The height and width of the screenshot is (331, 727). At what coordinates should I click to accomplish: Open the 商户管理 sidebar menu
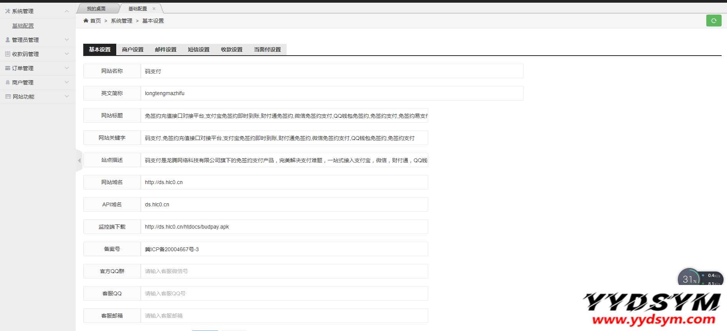click(38, 82)
